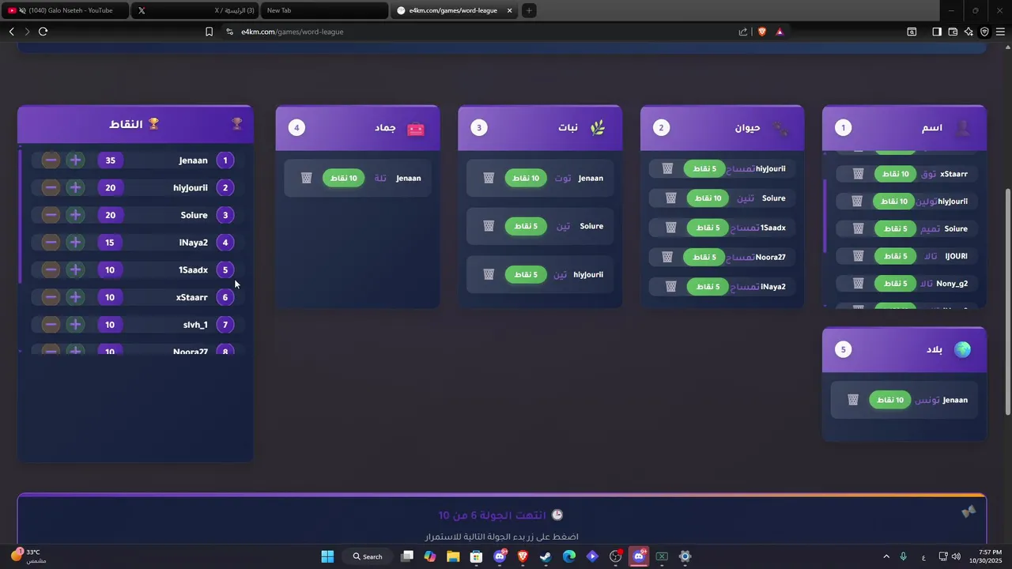Delete Jenaan's answer in جماد column
Screen dimensions: 1012x569
click(x=307, y=178)
